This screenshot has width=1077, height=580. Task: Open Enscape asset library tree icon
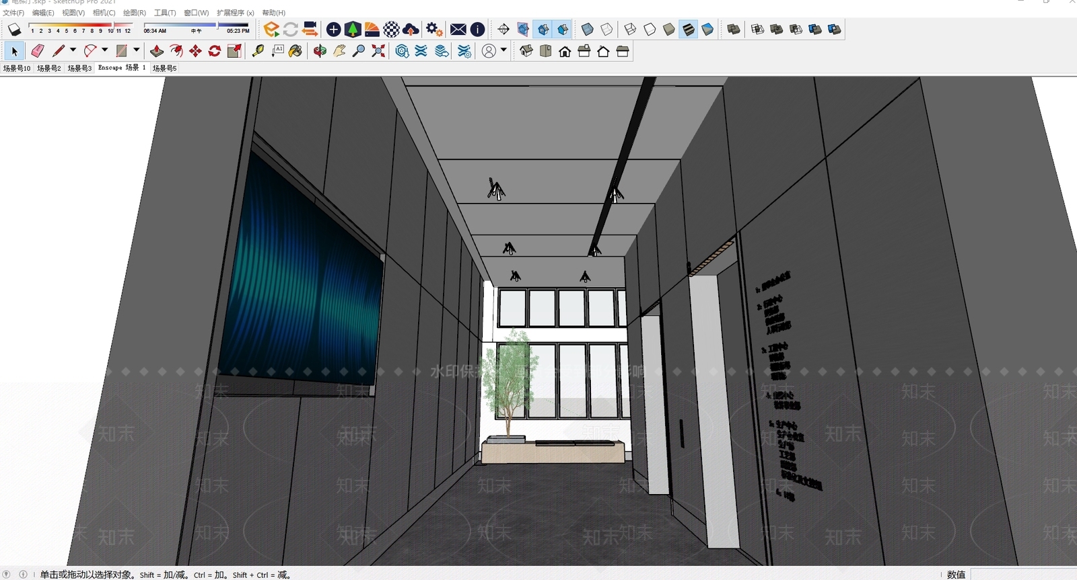352,29
